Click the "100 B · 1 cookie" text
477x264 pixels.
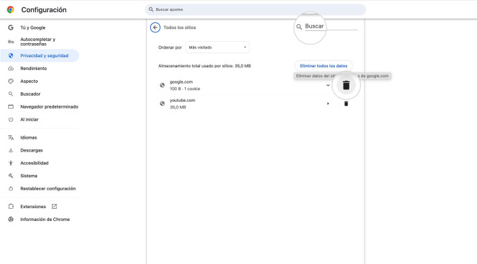pos(185,89)
